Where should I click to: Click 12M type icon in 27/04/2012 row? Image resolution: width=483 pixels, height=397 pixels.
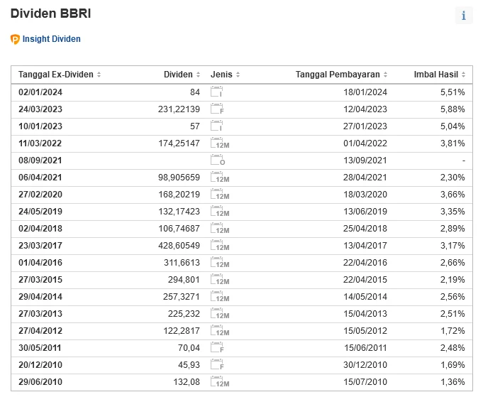click(x=220, y=330)
